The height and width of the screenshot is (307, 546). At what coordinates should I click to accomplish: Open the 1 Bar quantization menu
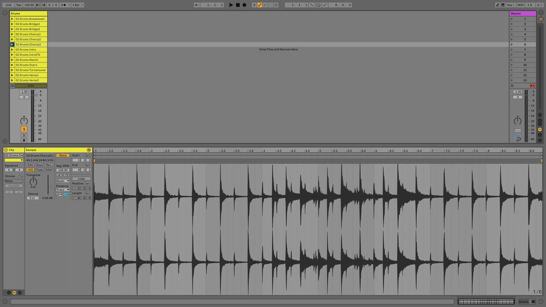[77, 5]
